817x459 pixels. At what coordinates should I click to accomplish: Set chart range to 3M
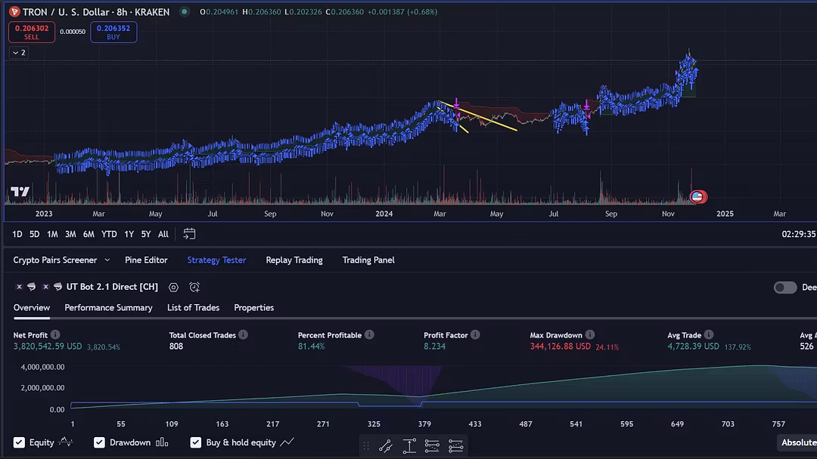click(x=70, y=235)
